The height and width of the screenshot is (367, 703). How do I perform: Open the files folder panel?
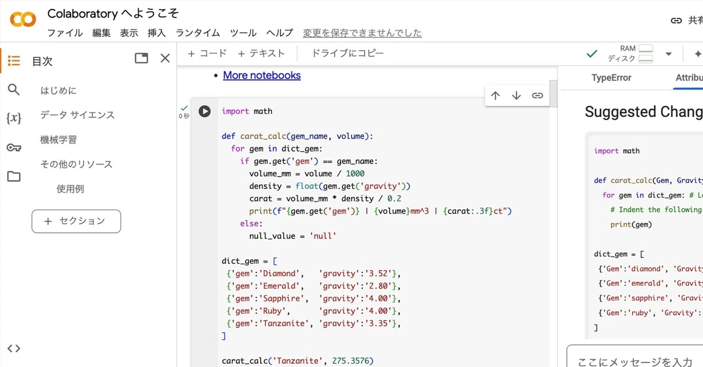tap(14, 176)
